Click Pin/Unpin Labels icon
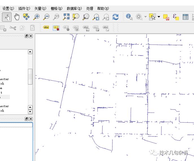The image size is (194, 161). 66,28
